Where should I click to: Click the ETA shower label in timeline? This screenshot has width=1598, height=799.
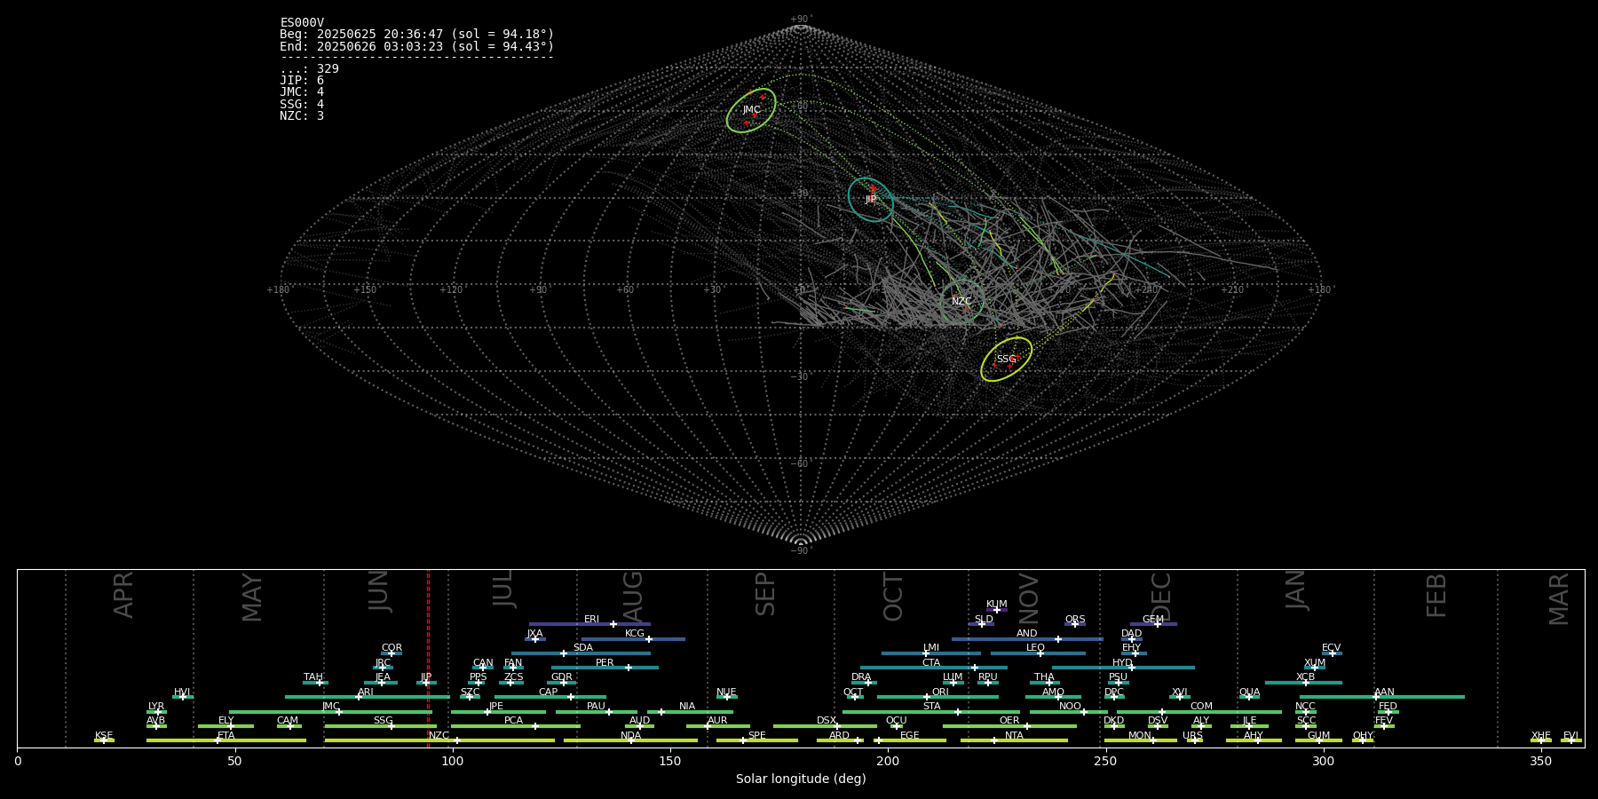pyautogui.click(x=226, y=736)
